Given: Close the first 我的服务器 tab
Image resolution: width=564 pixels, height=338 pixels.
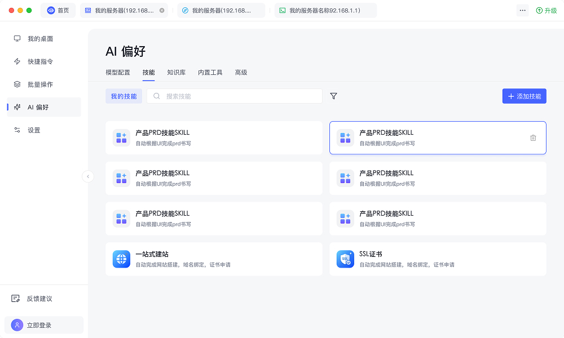Looking at the screenshot, I should click(162, 10).
